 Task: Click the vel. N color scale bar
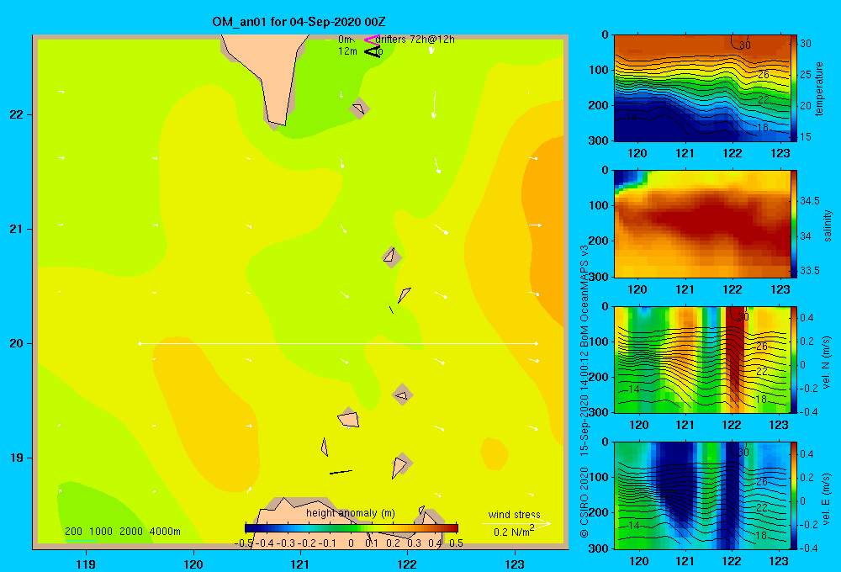(x=793, y=359)
